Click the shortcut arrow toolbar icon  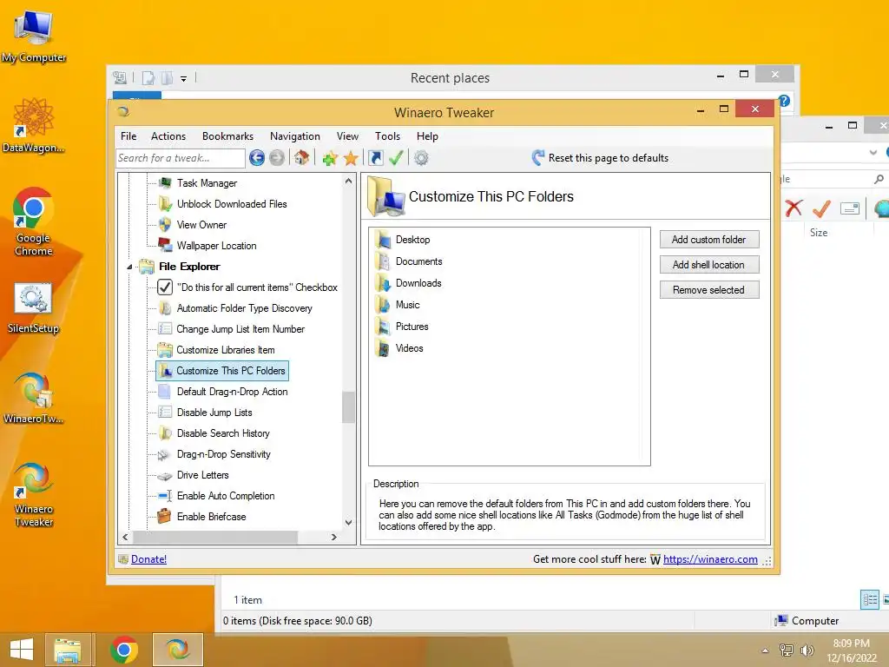(376, 158)
